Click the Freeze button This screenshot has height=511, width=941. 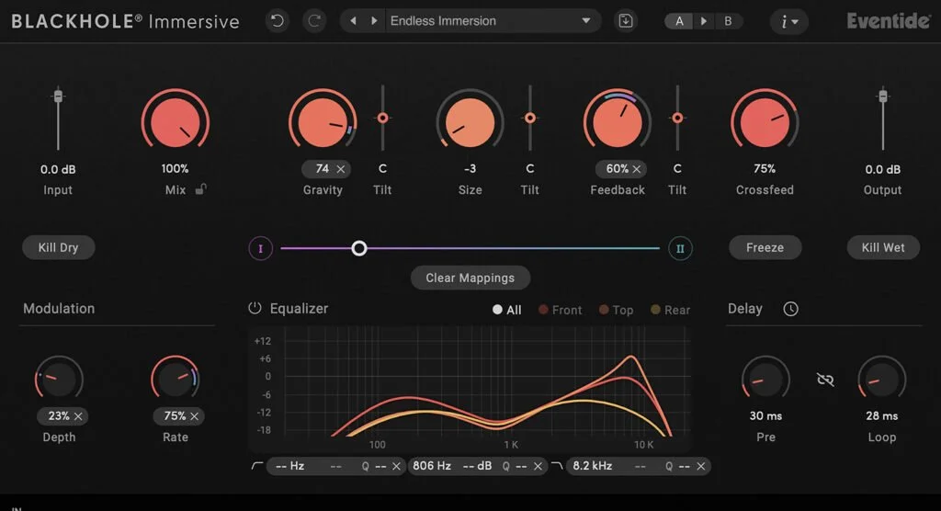click(x=765, y=247)
